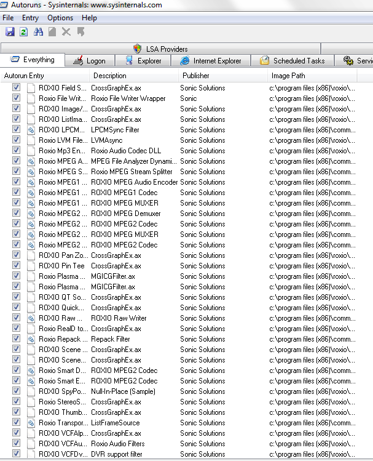Viewport: 373px width, 461px height.
Task: Select the ListFrameSource description
Action: pyautogui.click(x=116, y=423)
